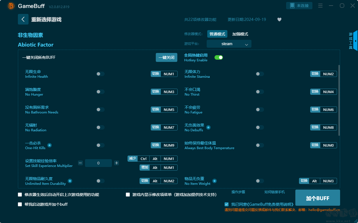Screen dimensions: 358x223
Task: Toggle Infinite Stamina switch
Action: click(260, 74)
